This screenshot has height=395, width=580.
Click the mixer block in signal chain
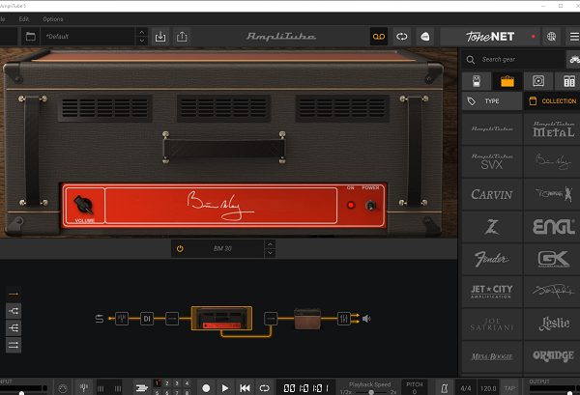343,319
